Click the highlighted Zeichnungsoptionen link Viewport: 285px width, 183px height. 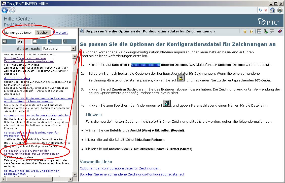tap(146, 65)
